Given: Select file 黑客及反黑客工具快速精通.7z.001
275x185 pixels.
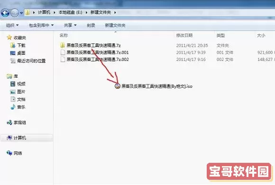Looking at the screenshot, I should (x=98, y=52).
